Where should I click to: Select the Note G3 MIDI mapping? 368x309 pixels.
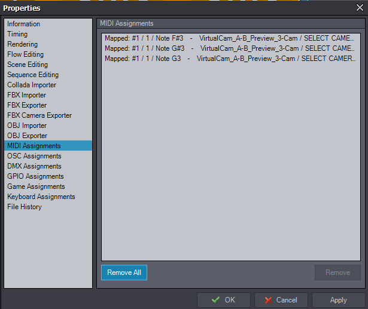(x=230, y=59)
